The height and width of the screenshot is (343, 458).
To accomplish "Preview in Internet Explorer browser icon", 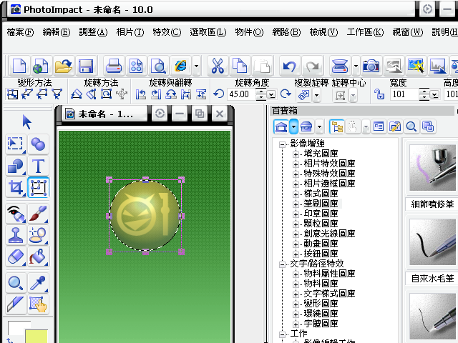I will (181, 66).
